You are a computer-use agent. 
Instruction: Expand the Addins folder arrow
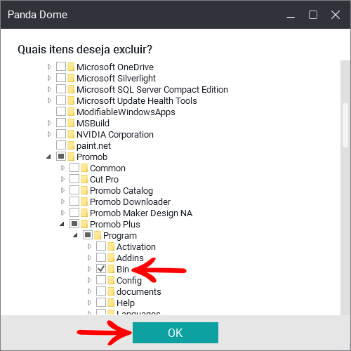[89, 258]
